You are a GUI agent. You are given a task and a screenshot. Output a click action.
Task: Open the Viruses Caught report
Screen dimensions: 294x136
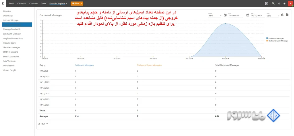(x=9, y=70)
